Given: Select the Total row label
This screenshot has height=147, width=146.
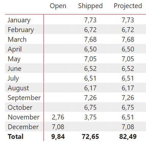Looking at the screenshot, I should 15,137.
